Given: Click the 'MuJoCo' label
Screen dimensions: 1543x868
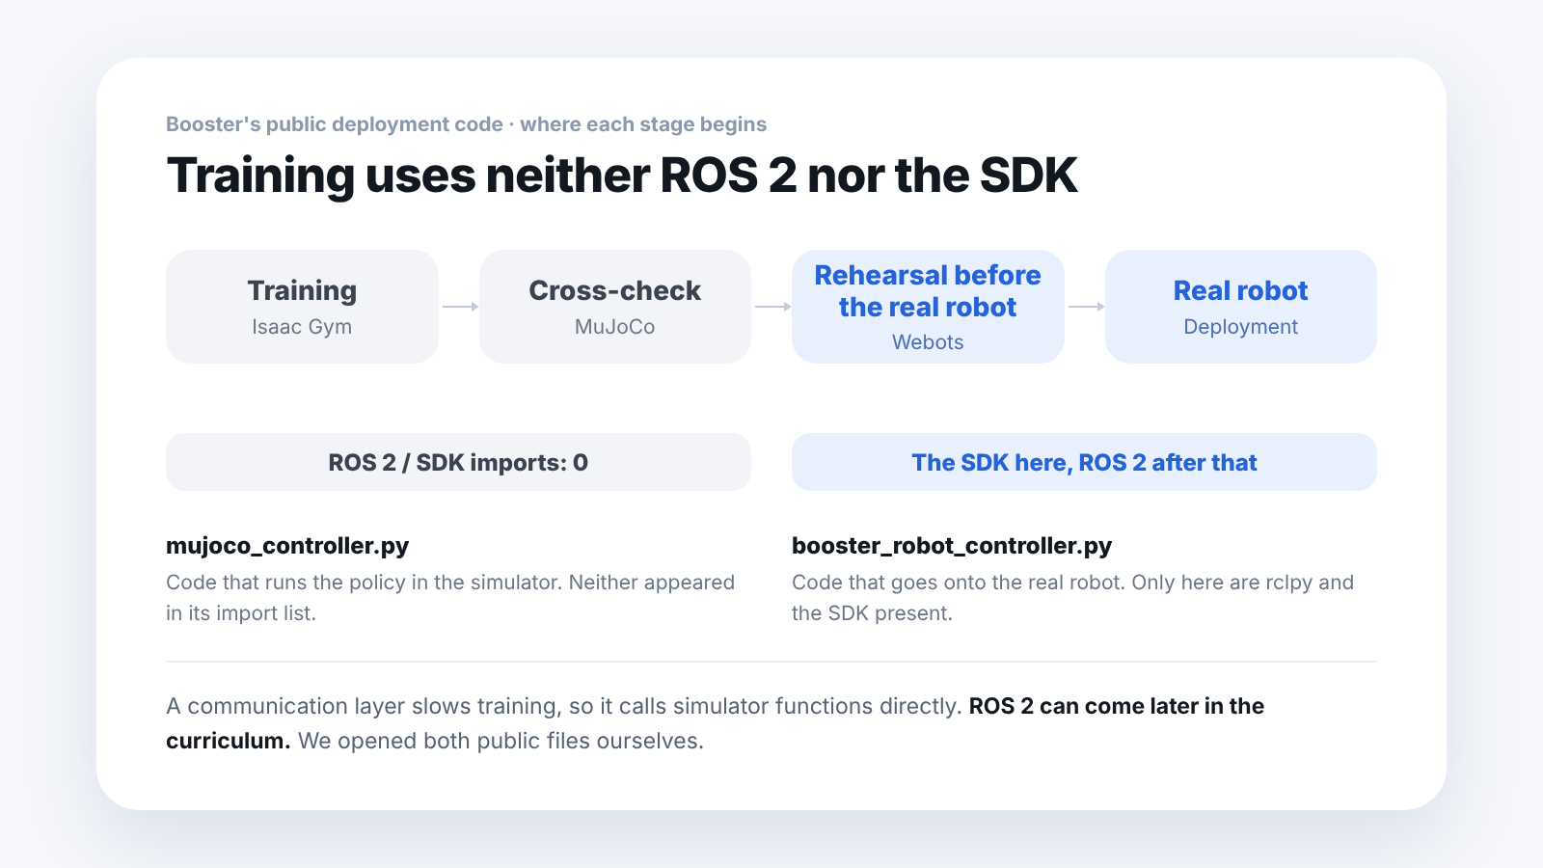Looking at the screenshot, I should click(x=615, y=327).
